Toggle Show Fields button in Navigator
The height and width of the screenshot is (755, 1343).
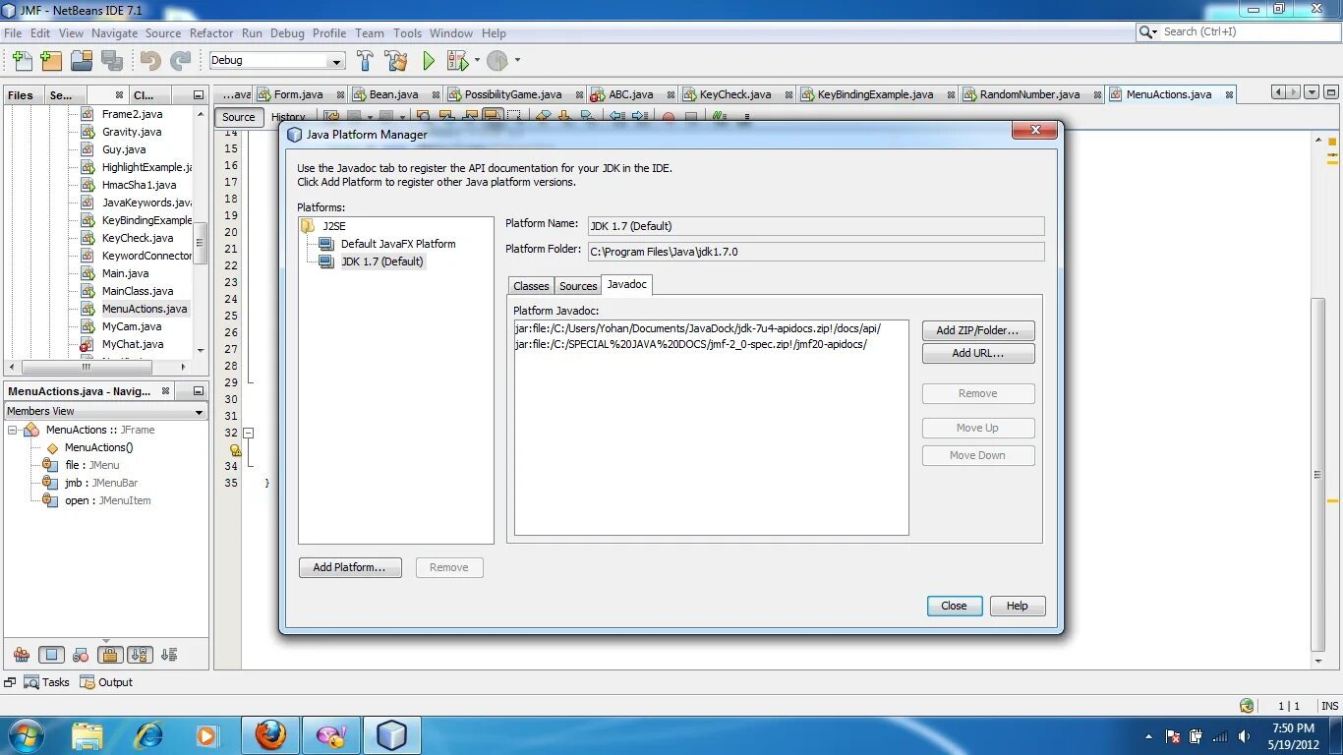point(51,655)
